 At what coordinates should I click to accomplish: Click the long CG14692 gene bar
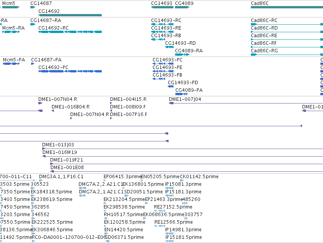coord(70,15)
